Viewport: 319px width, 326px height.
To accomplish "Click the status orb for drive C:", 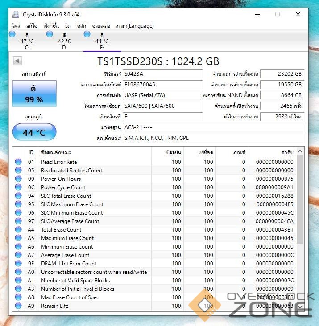I will [12, 34].
